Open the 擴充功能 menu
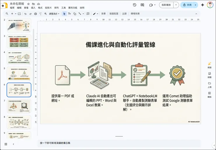The image size is (216, 150). pos(73,8)
